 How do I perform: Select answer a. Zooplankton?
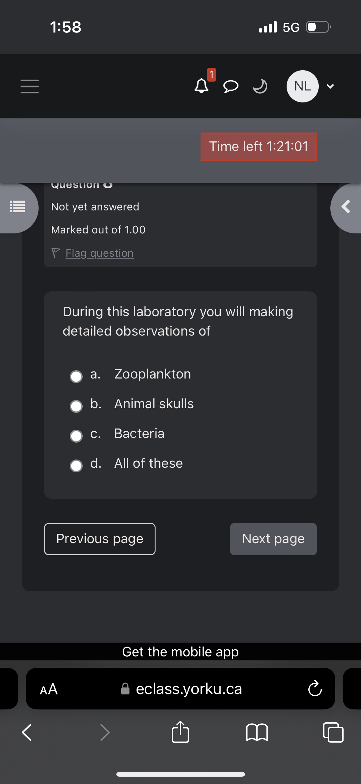pos(76,376)
